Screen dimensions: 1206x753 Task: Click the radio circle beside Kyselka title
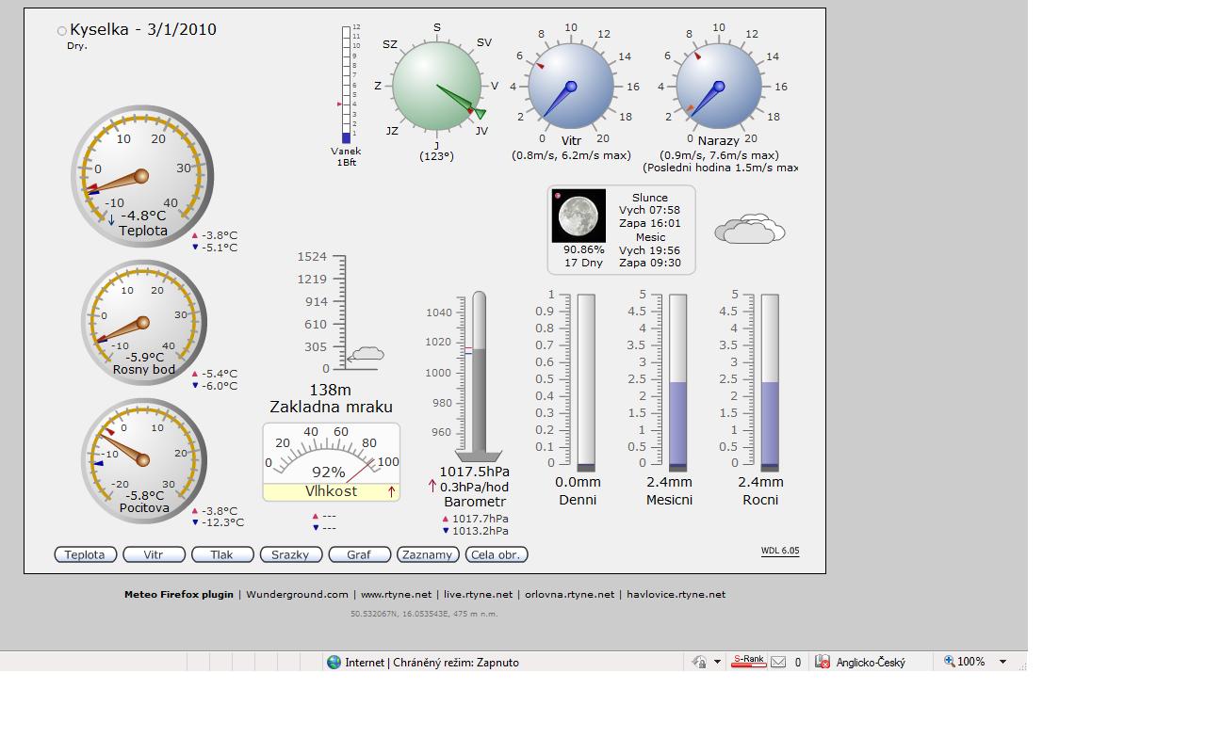click(x=62, y=31)
